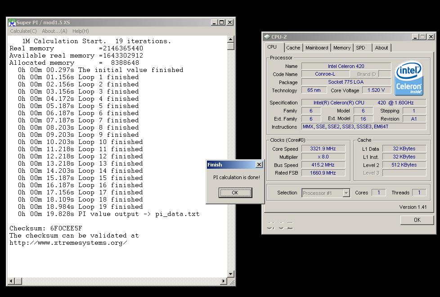Switch to the Memory tab in CPU-Z

coord(342,48)
